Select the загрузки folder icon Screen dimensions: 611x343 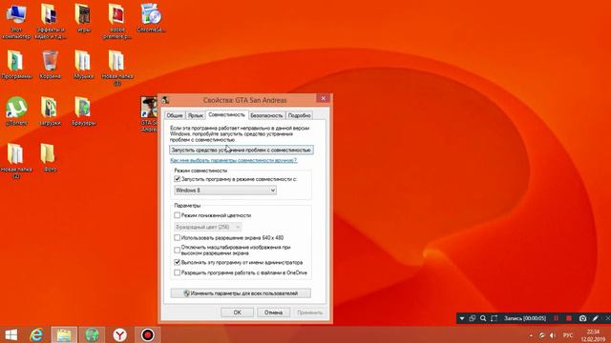coord(50,111)
